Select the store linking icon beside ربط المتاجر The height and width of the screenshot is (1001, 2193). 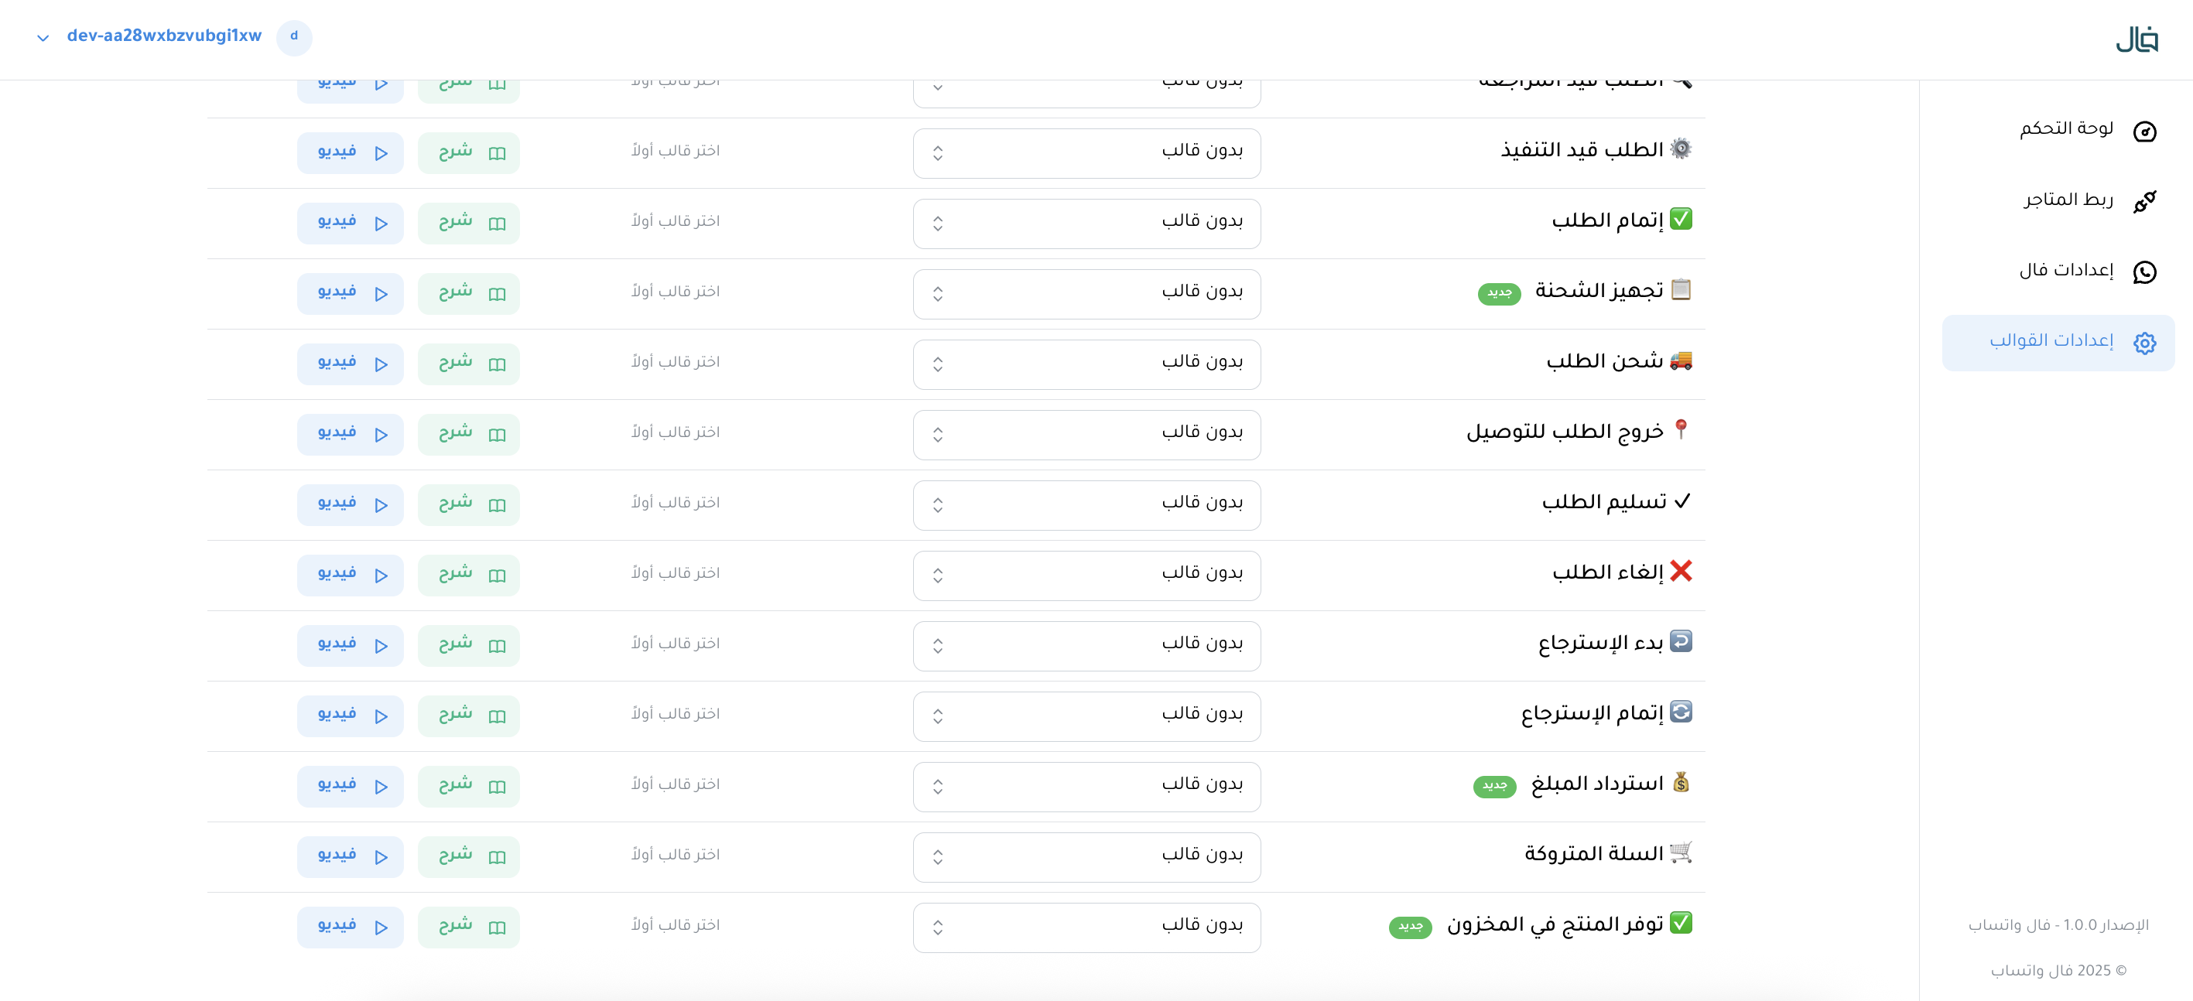tap(2146, 202)
